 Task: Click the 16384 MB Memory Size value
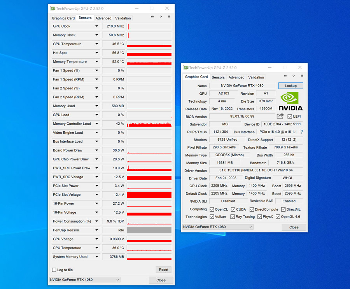224,162
